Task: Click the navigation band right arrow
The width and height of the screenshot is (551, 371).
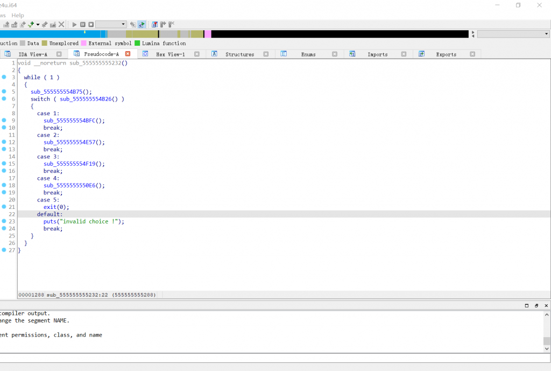Action: (x=473, y=32)
